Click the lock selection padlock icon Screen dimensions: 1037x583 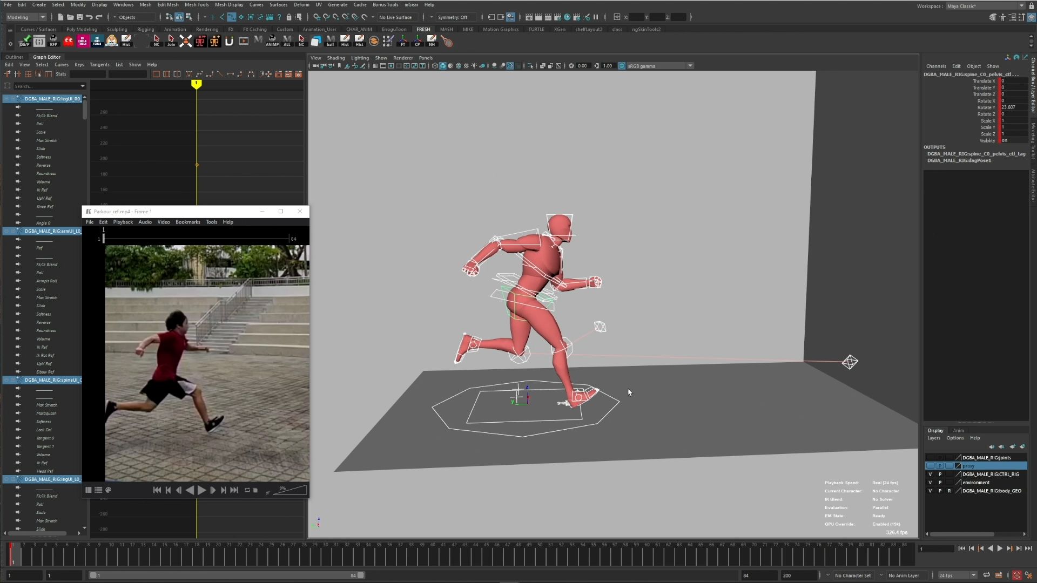click(289, 17)
